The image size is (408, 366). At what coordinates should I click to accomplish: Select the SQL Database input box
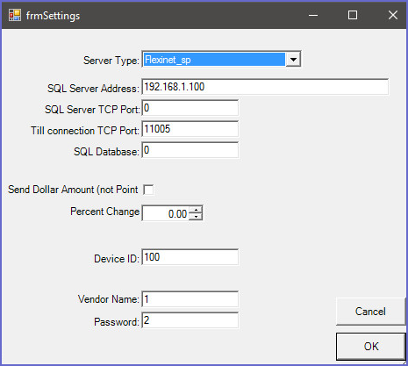pos(190,150)
